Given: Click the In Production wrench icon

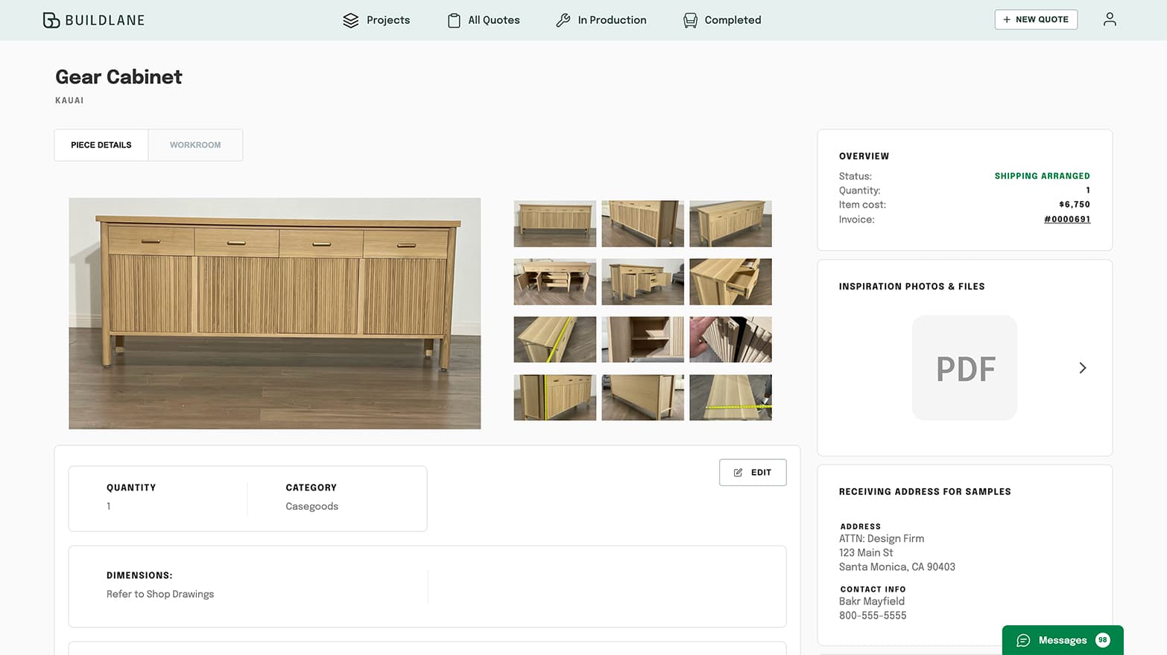Looking at the screenshot, I should (x=563, y=20).
